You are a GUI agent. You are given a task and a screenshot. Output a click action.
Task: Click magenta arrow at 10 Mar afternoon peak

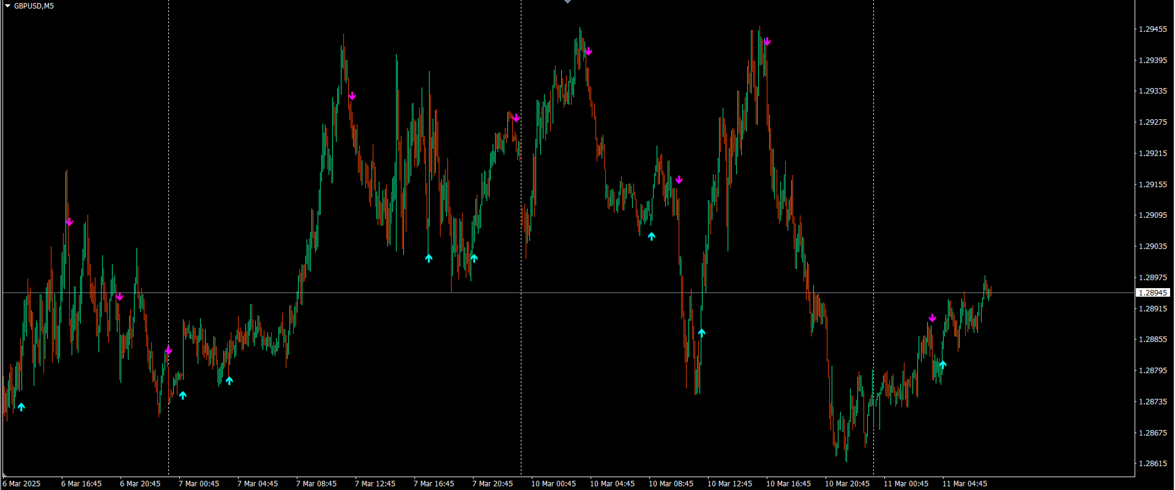pos(767,42)
